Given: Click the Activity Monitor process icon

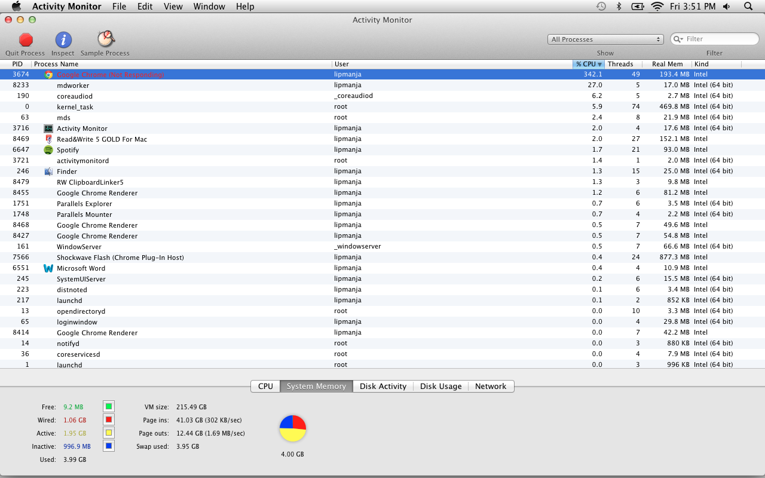Looking at the screenshot, I should pos(48,128).
